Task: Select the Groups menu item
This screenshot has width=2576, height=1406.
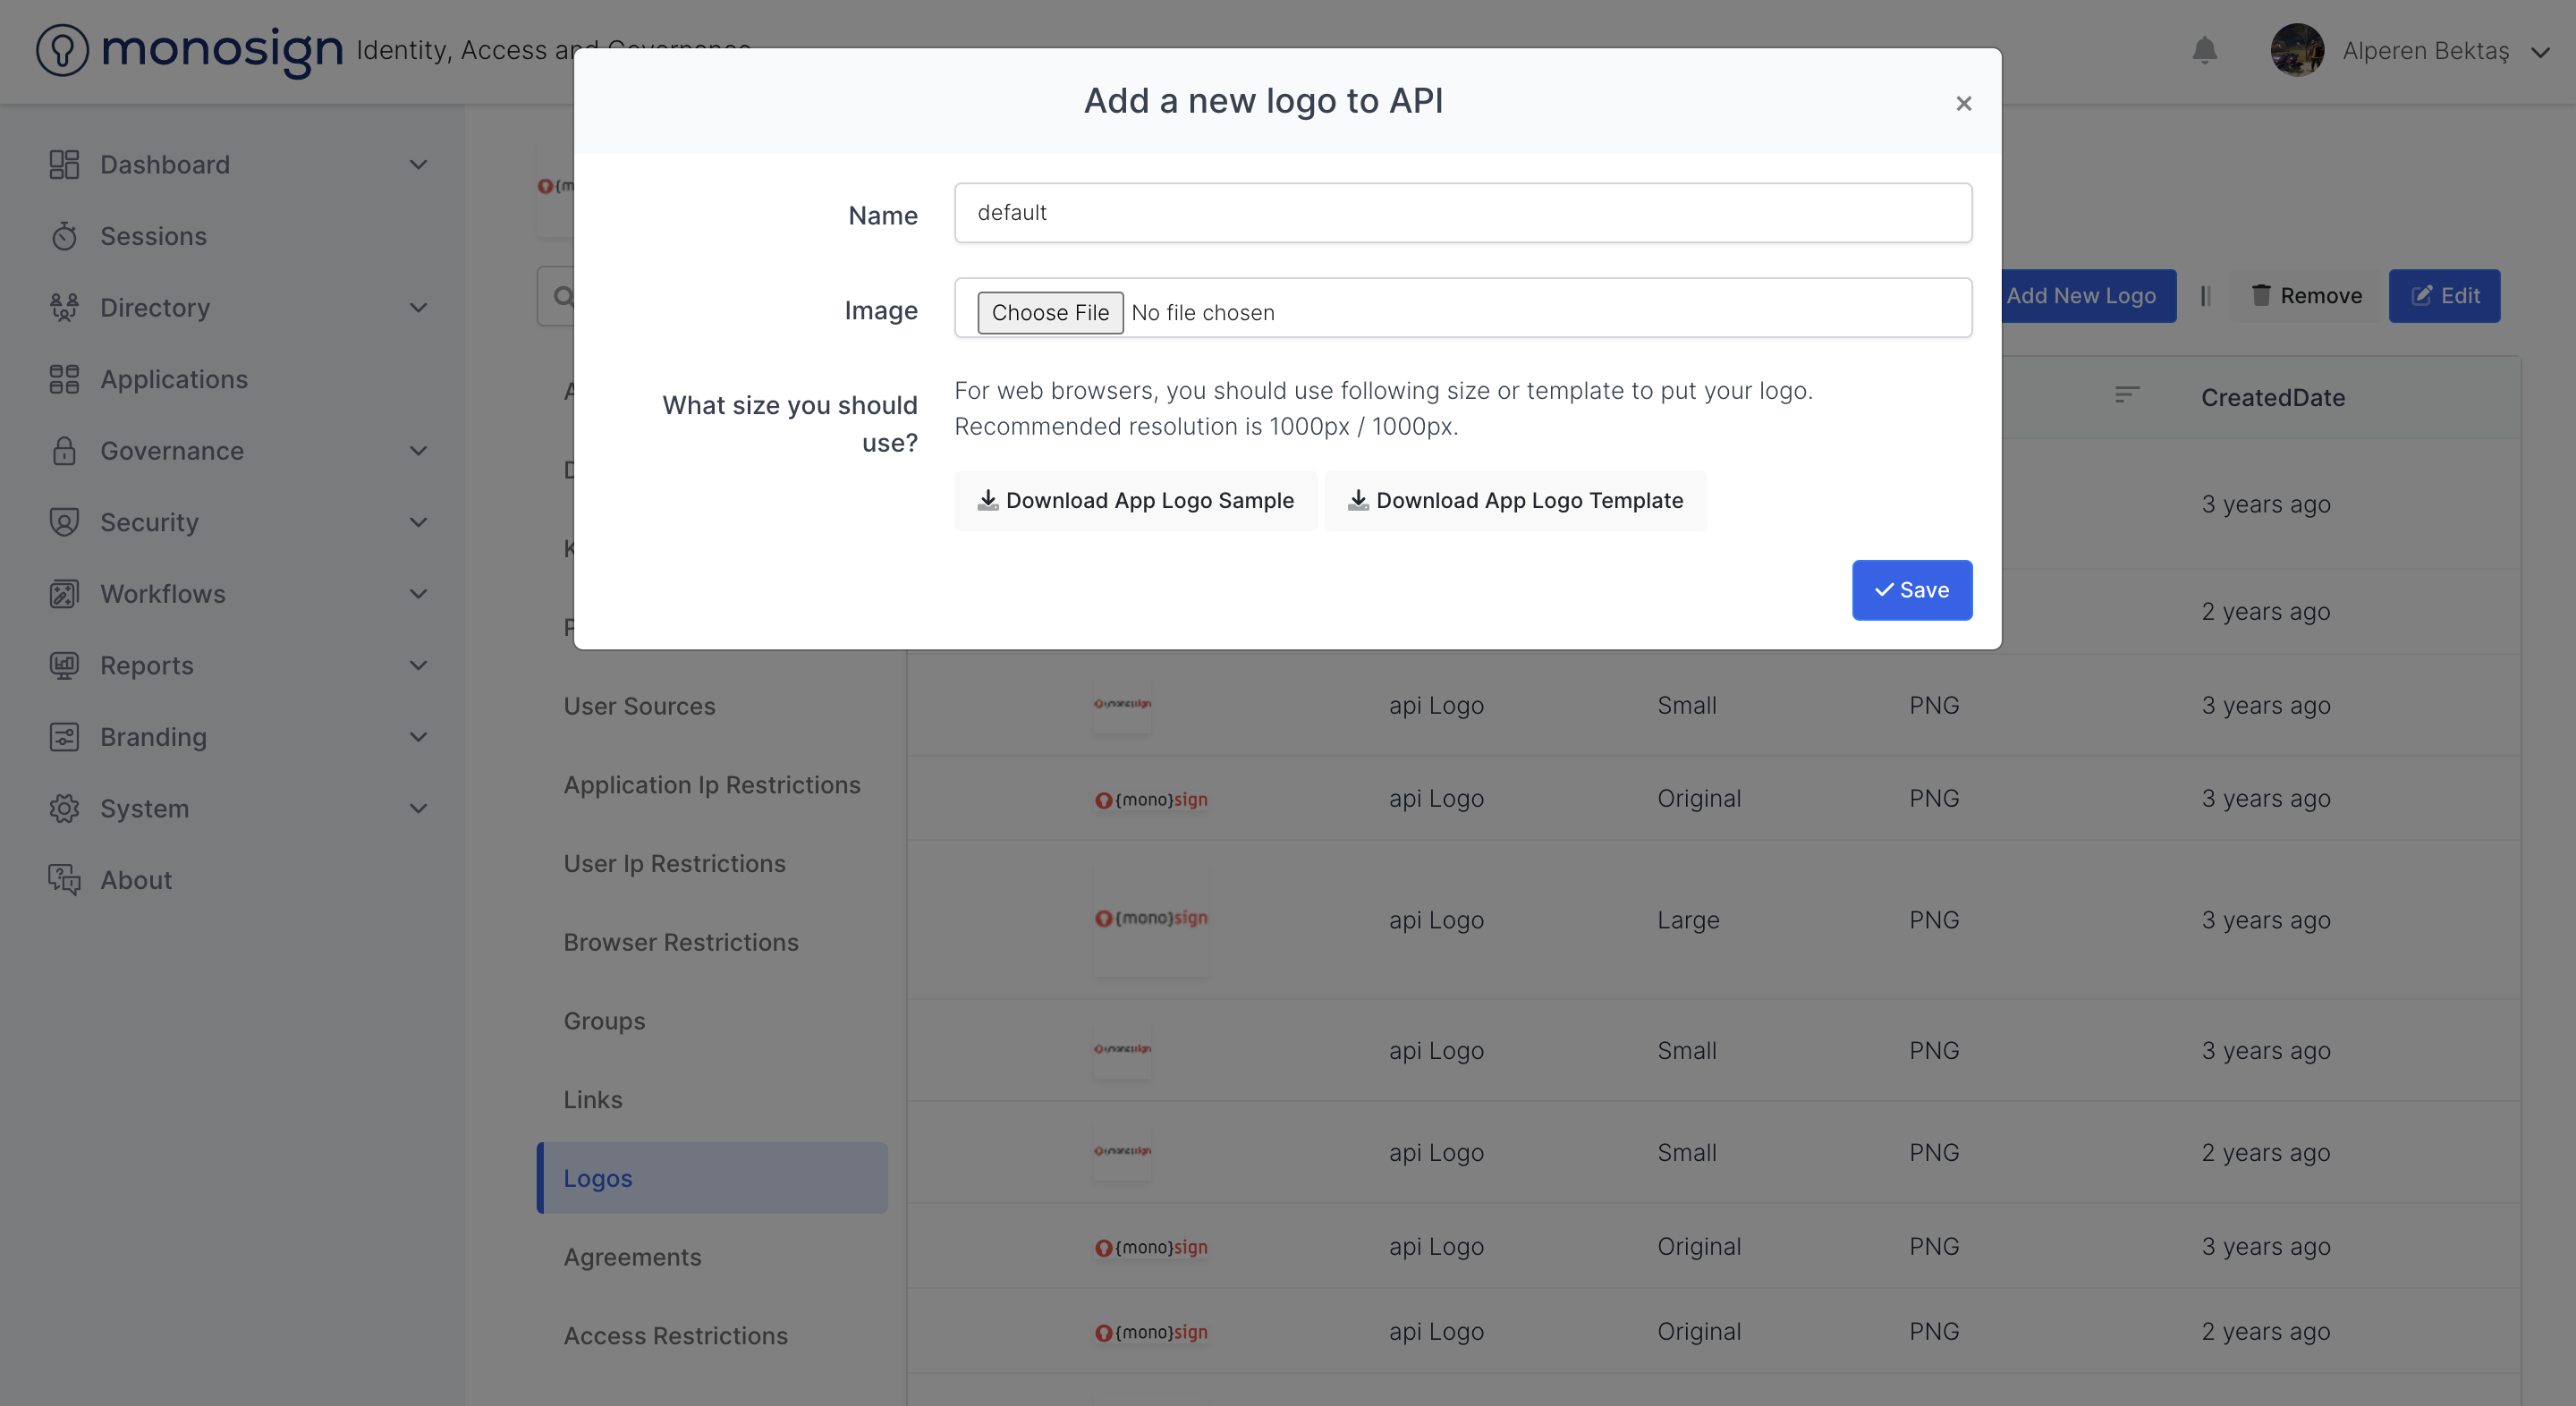Action: tap(604, 1021)
